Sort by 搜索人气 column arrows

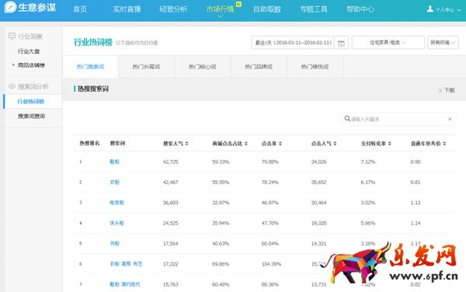(186, 144)
